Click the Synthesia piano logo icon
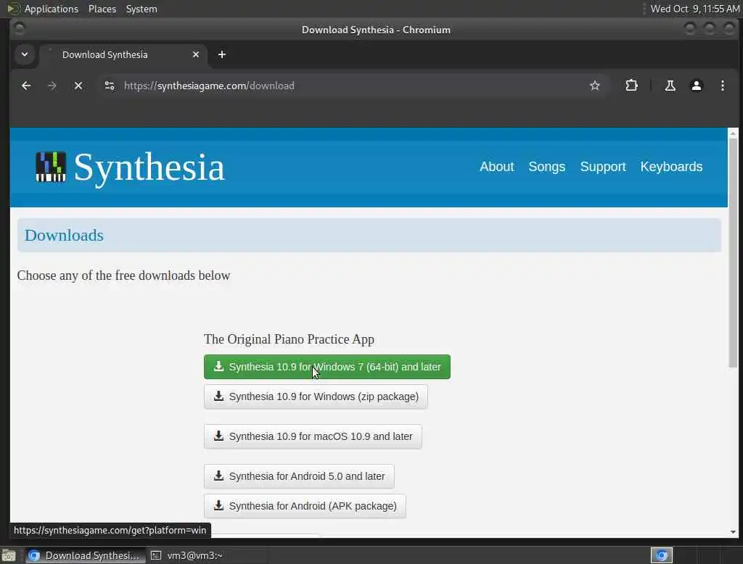Screen dimensions: 743x564 click(x=51, y=167)
